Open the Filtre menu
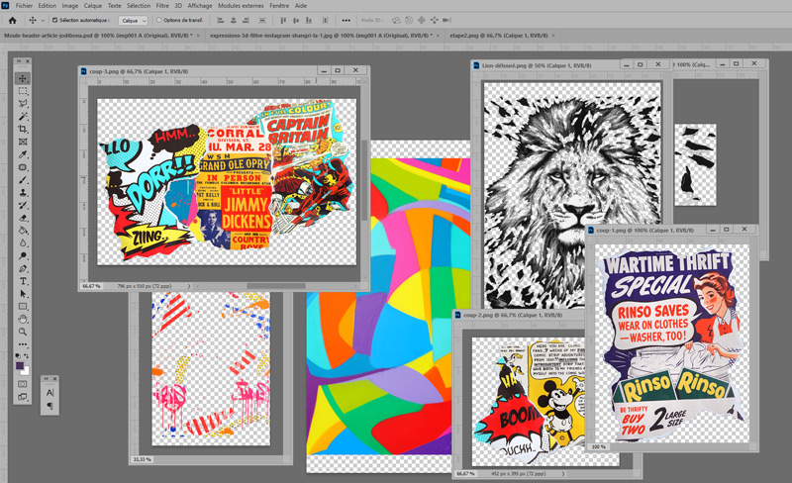 point(162,6)
